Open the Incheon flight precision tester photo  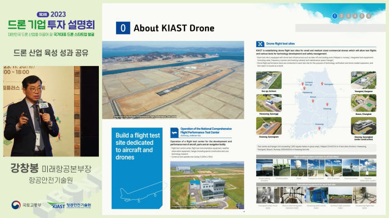coord(340,195)
